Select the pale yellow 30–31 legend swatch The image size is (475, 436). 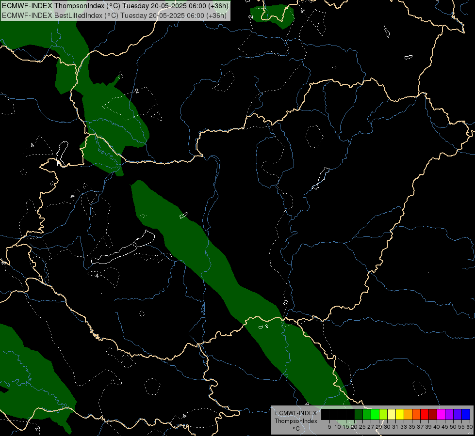[x=392, y=415]
